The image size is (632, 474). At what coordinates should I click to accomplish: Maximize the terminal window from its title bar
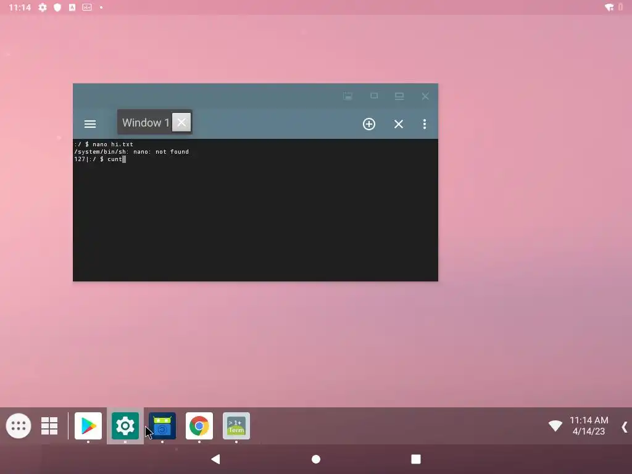[374, 96]
